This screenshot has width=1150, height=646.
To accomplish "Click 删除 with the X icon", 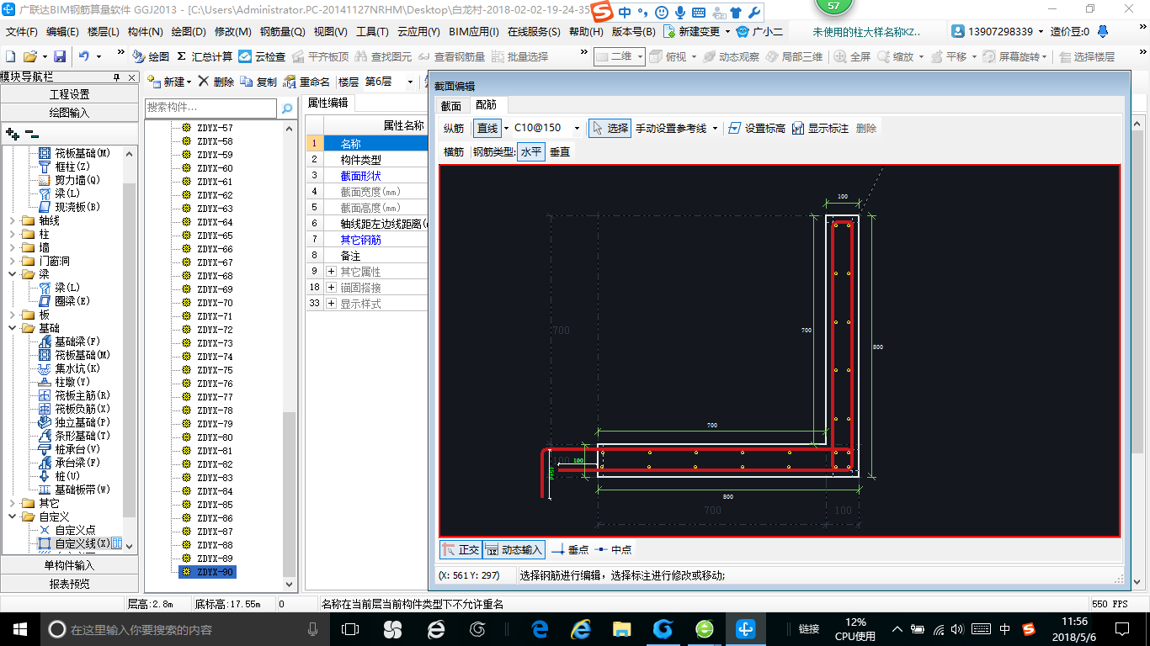I will tap(216, 82).
